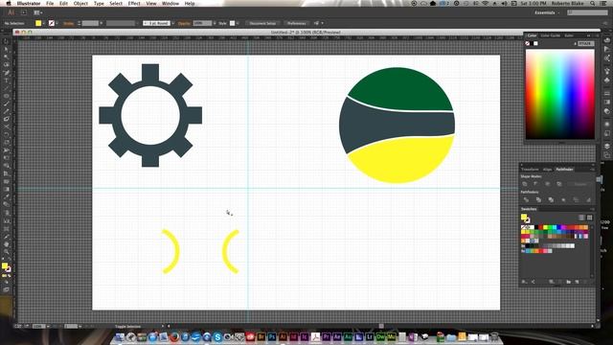Switch to Color Guide tab

coord(551,35)
